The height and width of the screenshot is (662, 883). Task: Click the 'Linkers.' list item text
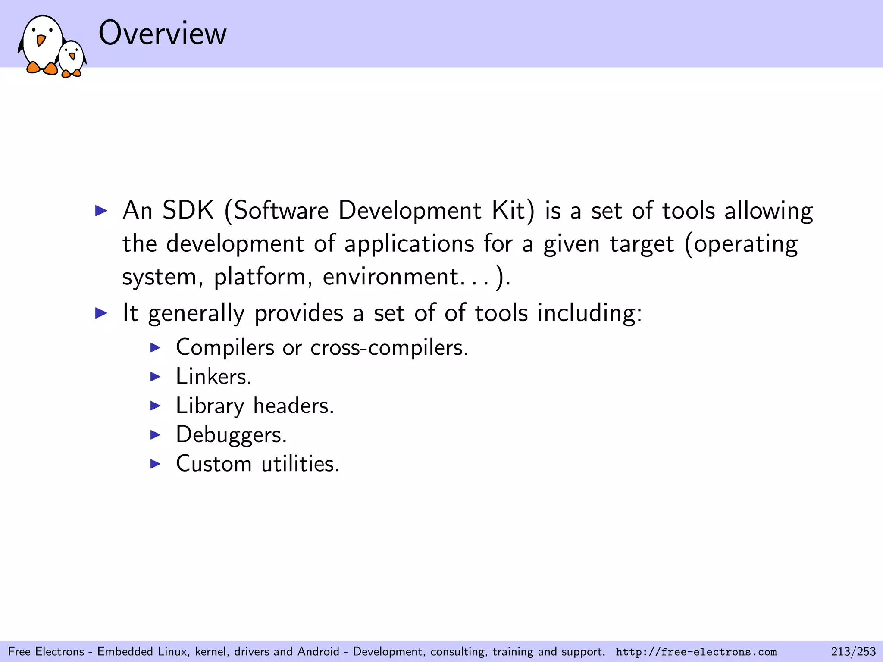tap(213, 377)
